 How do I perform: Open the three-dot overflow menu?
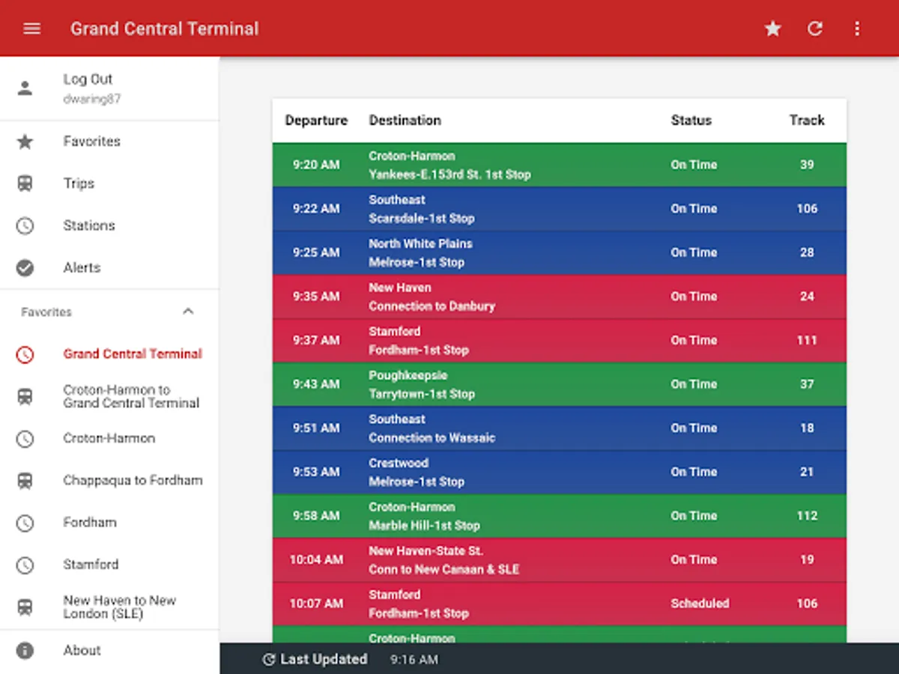857,28
